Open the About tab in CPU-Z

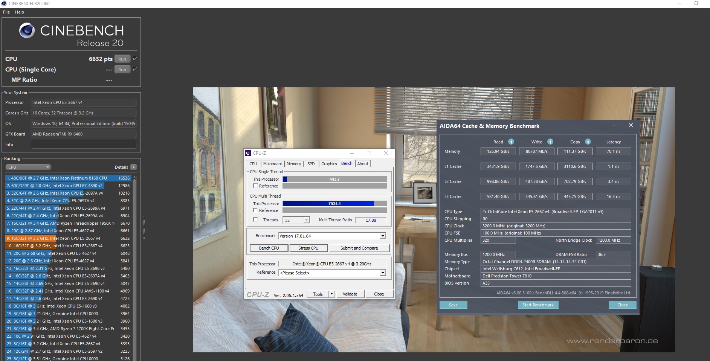point(363,164)
